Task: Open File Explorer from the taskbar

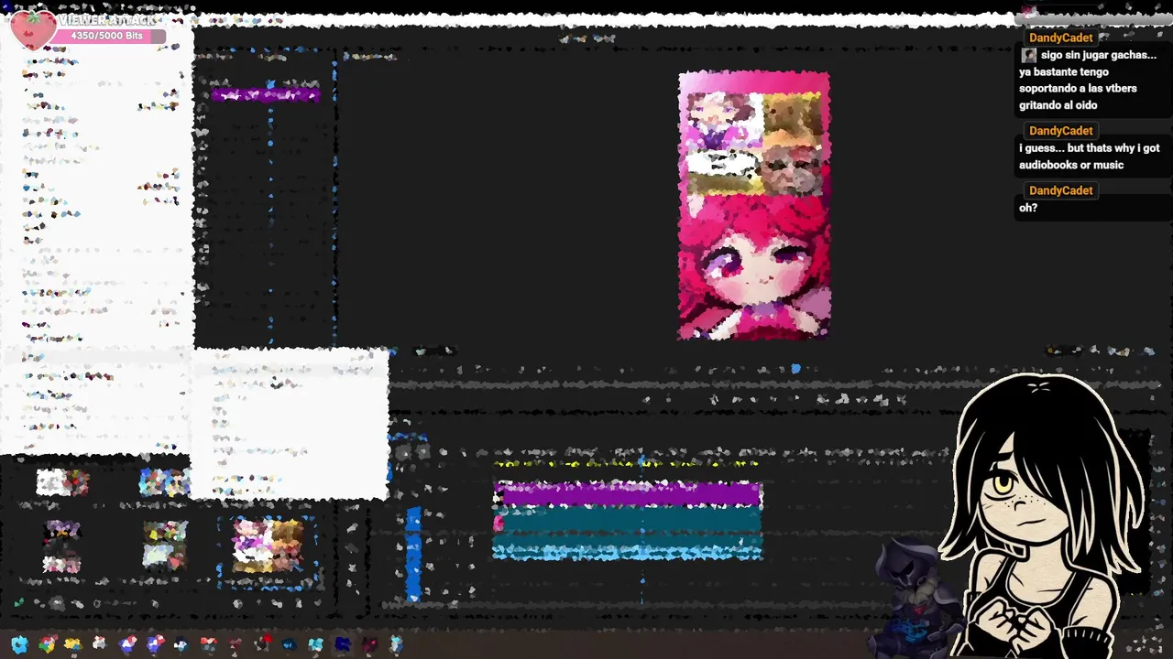Action: (73, 644)
